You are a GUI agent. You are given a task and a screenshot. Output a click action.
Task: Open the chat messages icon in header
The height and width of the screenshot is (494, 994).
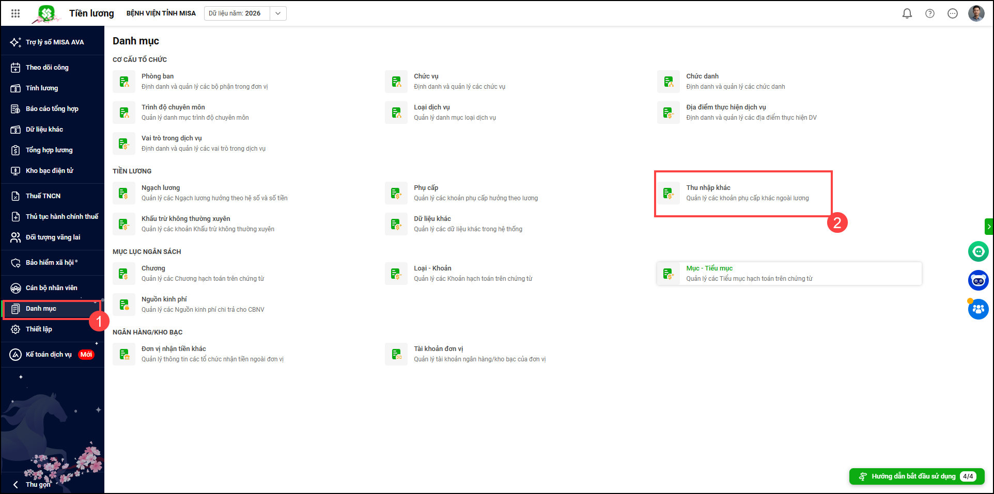[952, 13]
